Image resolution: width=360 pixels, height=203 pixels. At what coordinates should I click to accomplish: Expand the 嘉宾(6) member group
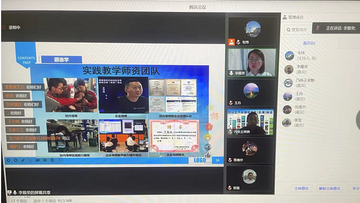[x=309, y=43]
